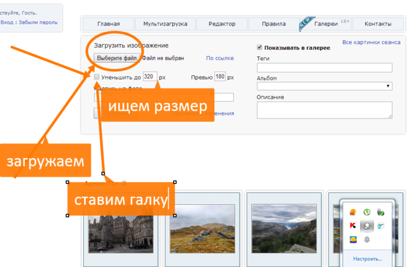The width and height of the screenshot is (410, 267).
Task: Click 'Забыли пароль' link
Action: click(38, 22)
